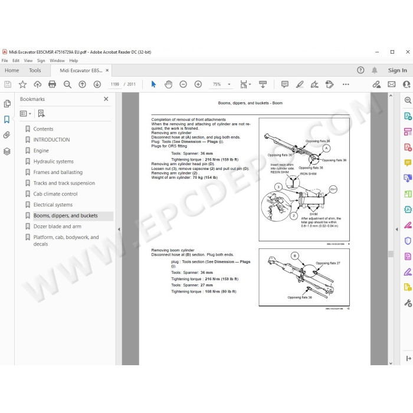Open bookmarks options dropdown menu
This screenshot has height=413, width=413.
pos(25,113)
